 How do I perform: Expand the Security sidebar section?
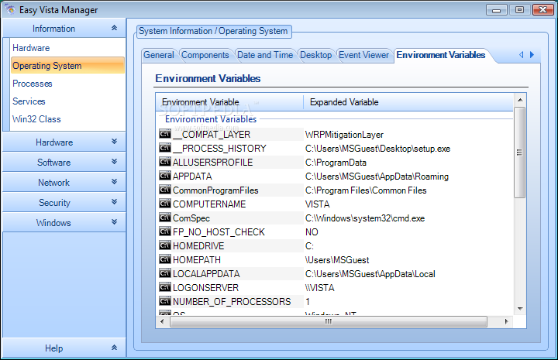click(64, 203)
